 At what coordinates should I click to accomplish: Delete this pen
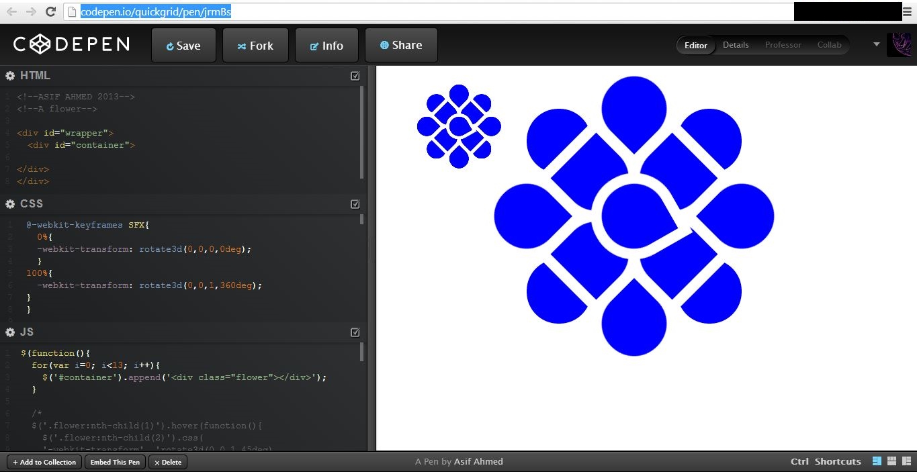[x=168, y=462]
